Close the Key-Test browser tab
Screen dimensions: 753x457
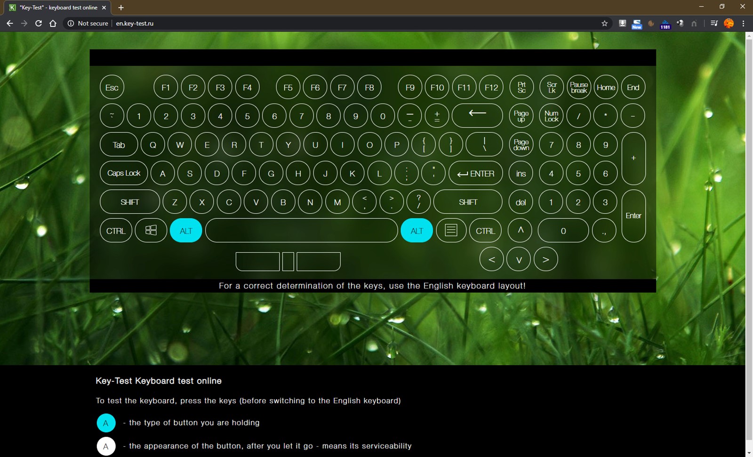point(104,8)
